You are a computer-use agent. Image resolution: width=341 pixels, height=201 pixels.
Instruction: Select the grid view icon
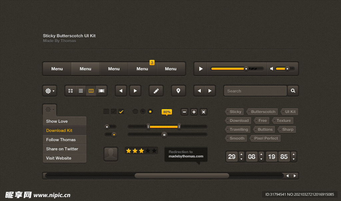[x=71, y=91]
